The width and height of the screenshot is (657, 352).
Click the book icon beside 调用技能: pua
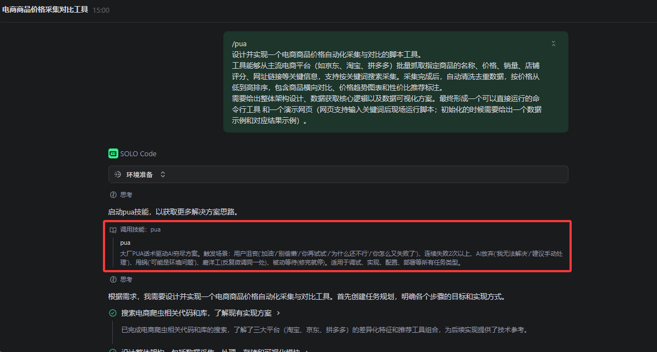coord(114,229)
